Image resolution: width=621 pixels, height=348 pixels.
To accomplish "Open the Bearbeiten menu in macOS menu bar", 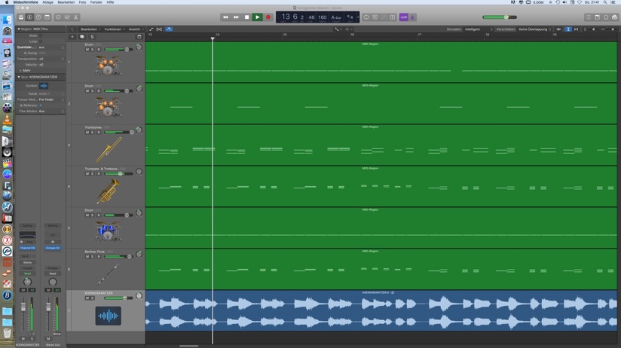I will [66, 2].
